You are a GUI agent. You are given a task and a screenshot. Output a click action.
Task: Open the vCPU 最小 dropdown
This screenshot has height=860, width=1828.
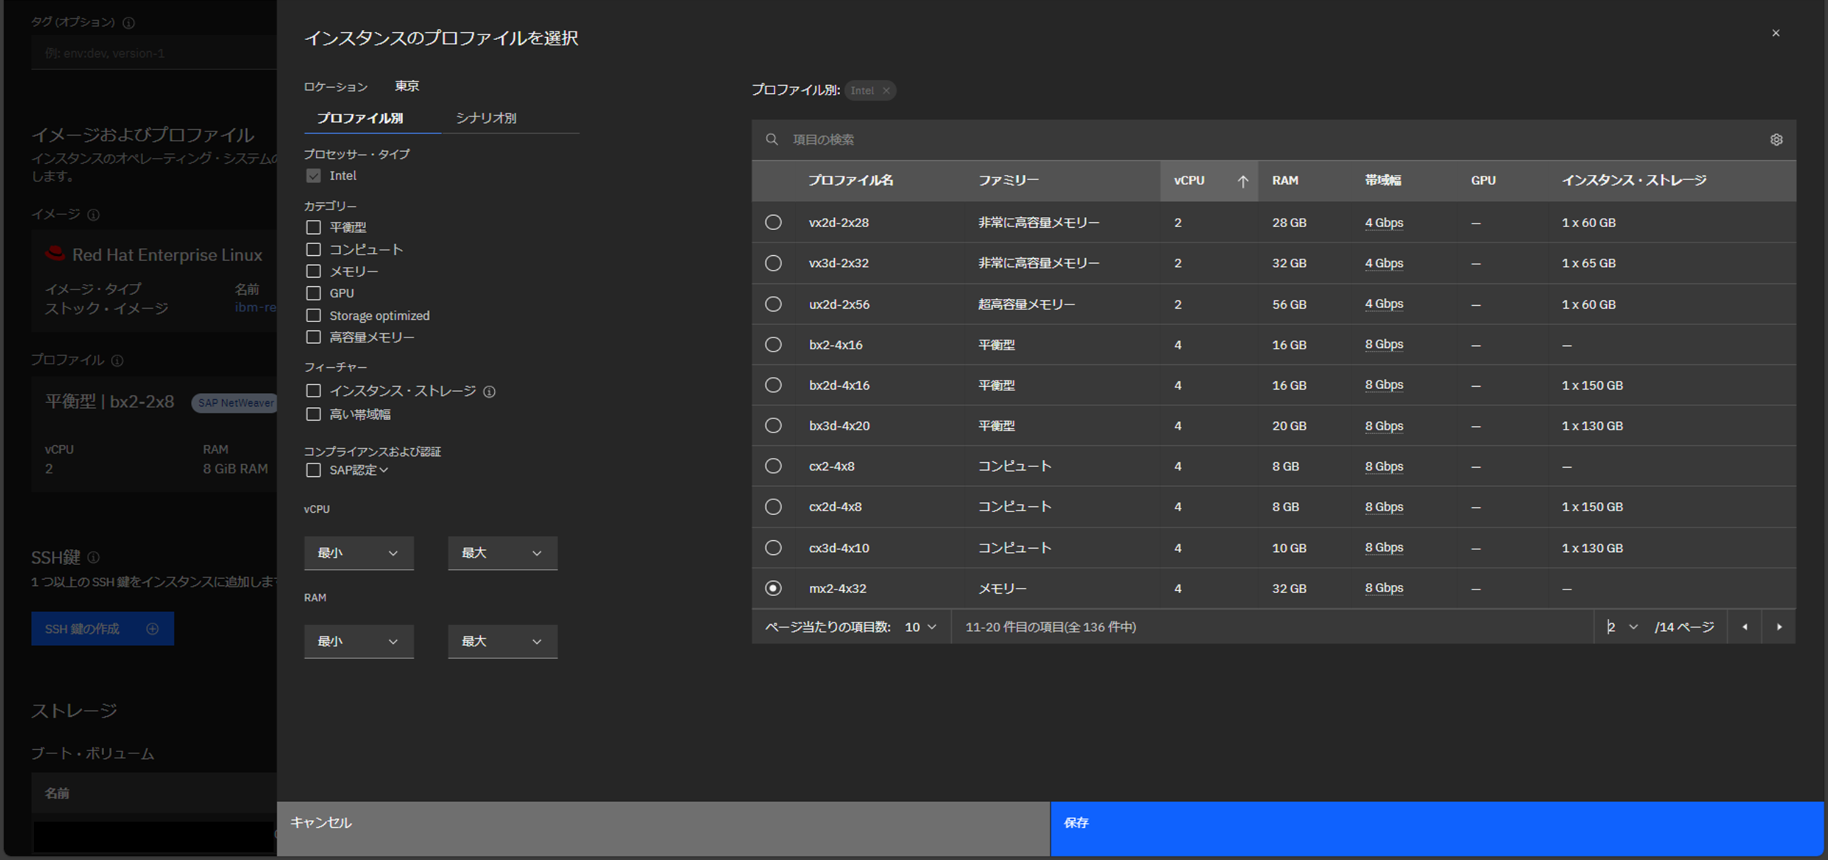coord(358,554)
